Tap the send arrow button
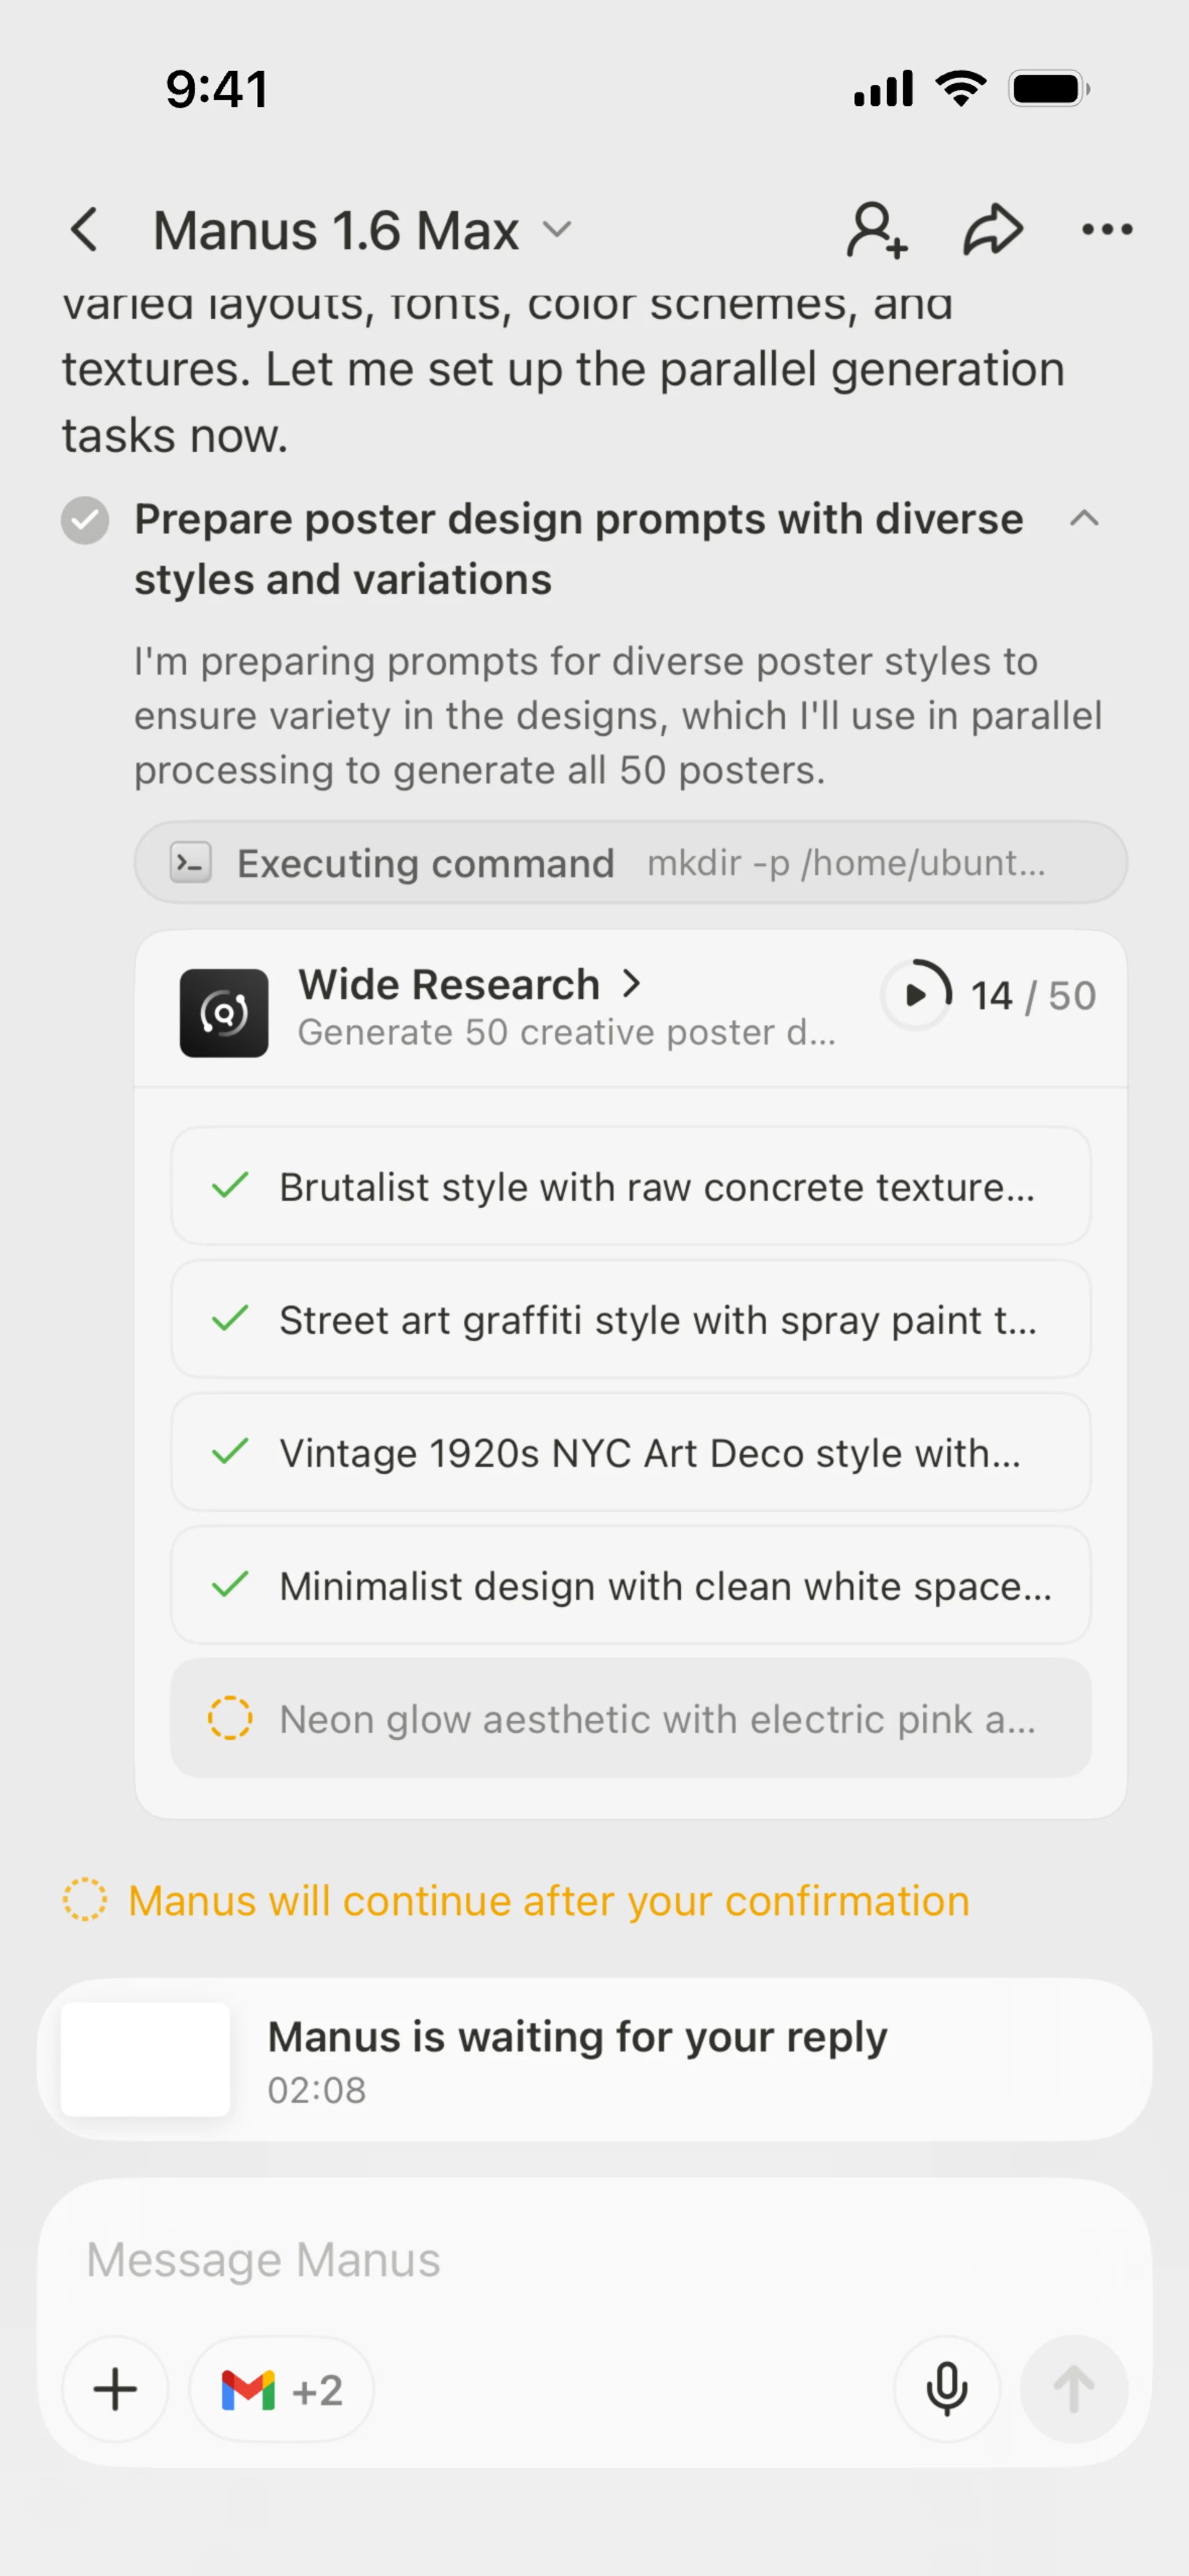This screenshot has width=1189, height=2576. (1073, 2389)
